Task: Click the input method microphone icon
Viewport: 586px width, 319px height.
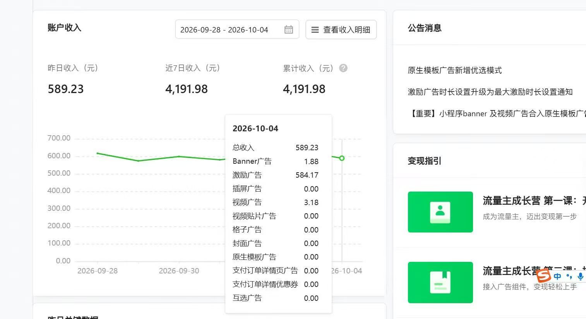Action: tap(580, 276)
